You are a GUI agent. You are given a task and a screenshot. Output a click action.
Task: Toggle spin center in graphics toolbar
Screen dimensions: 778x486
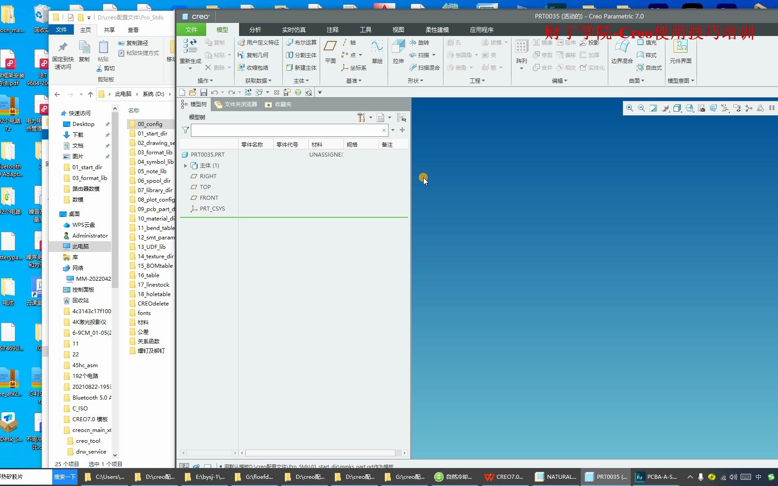749,108
